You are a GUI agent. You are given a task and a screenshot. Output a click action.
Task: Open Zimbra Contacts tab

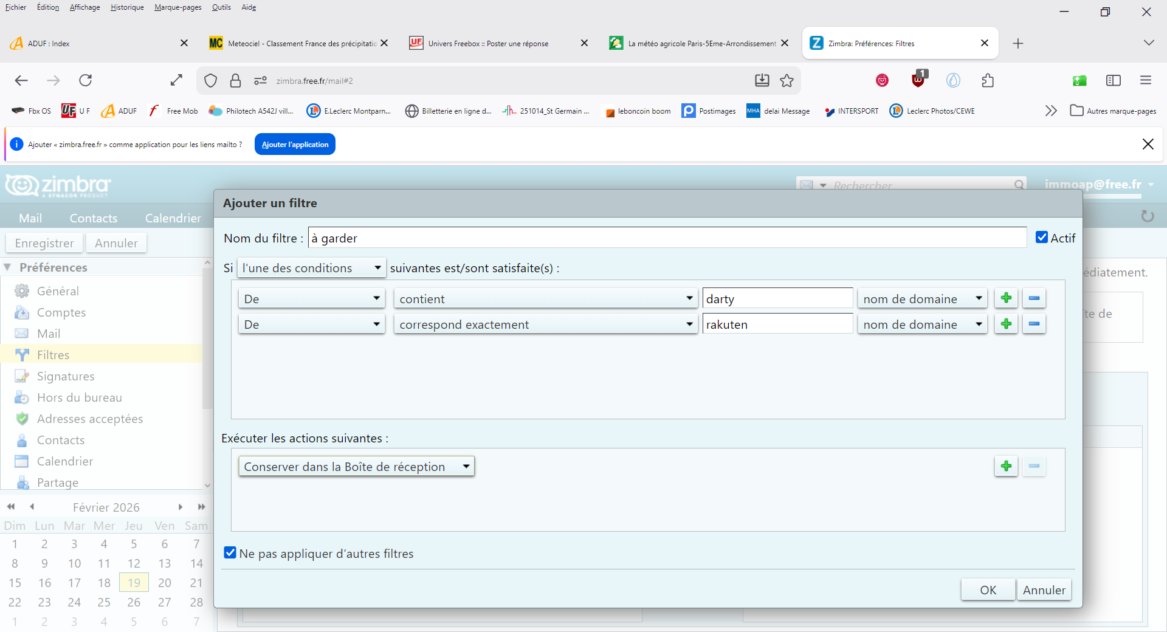(x=93, y=218)
